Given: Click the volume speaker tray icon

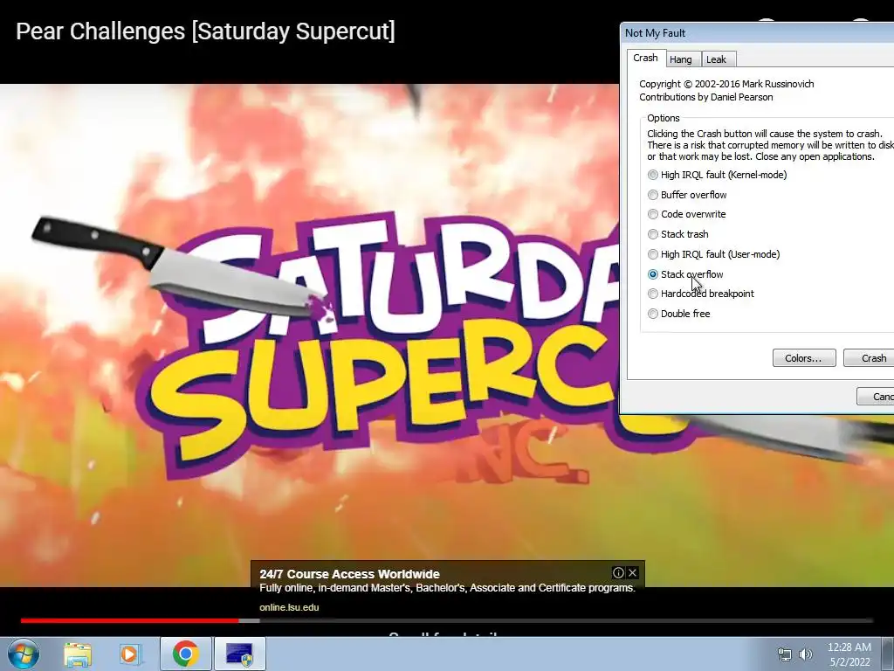Looking at the screenshot, I should point(806,654).
